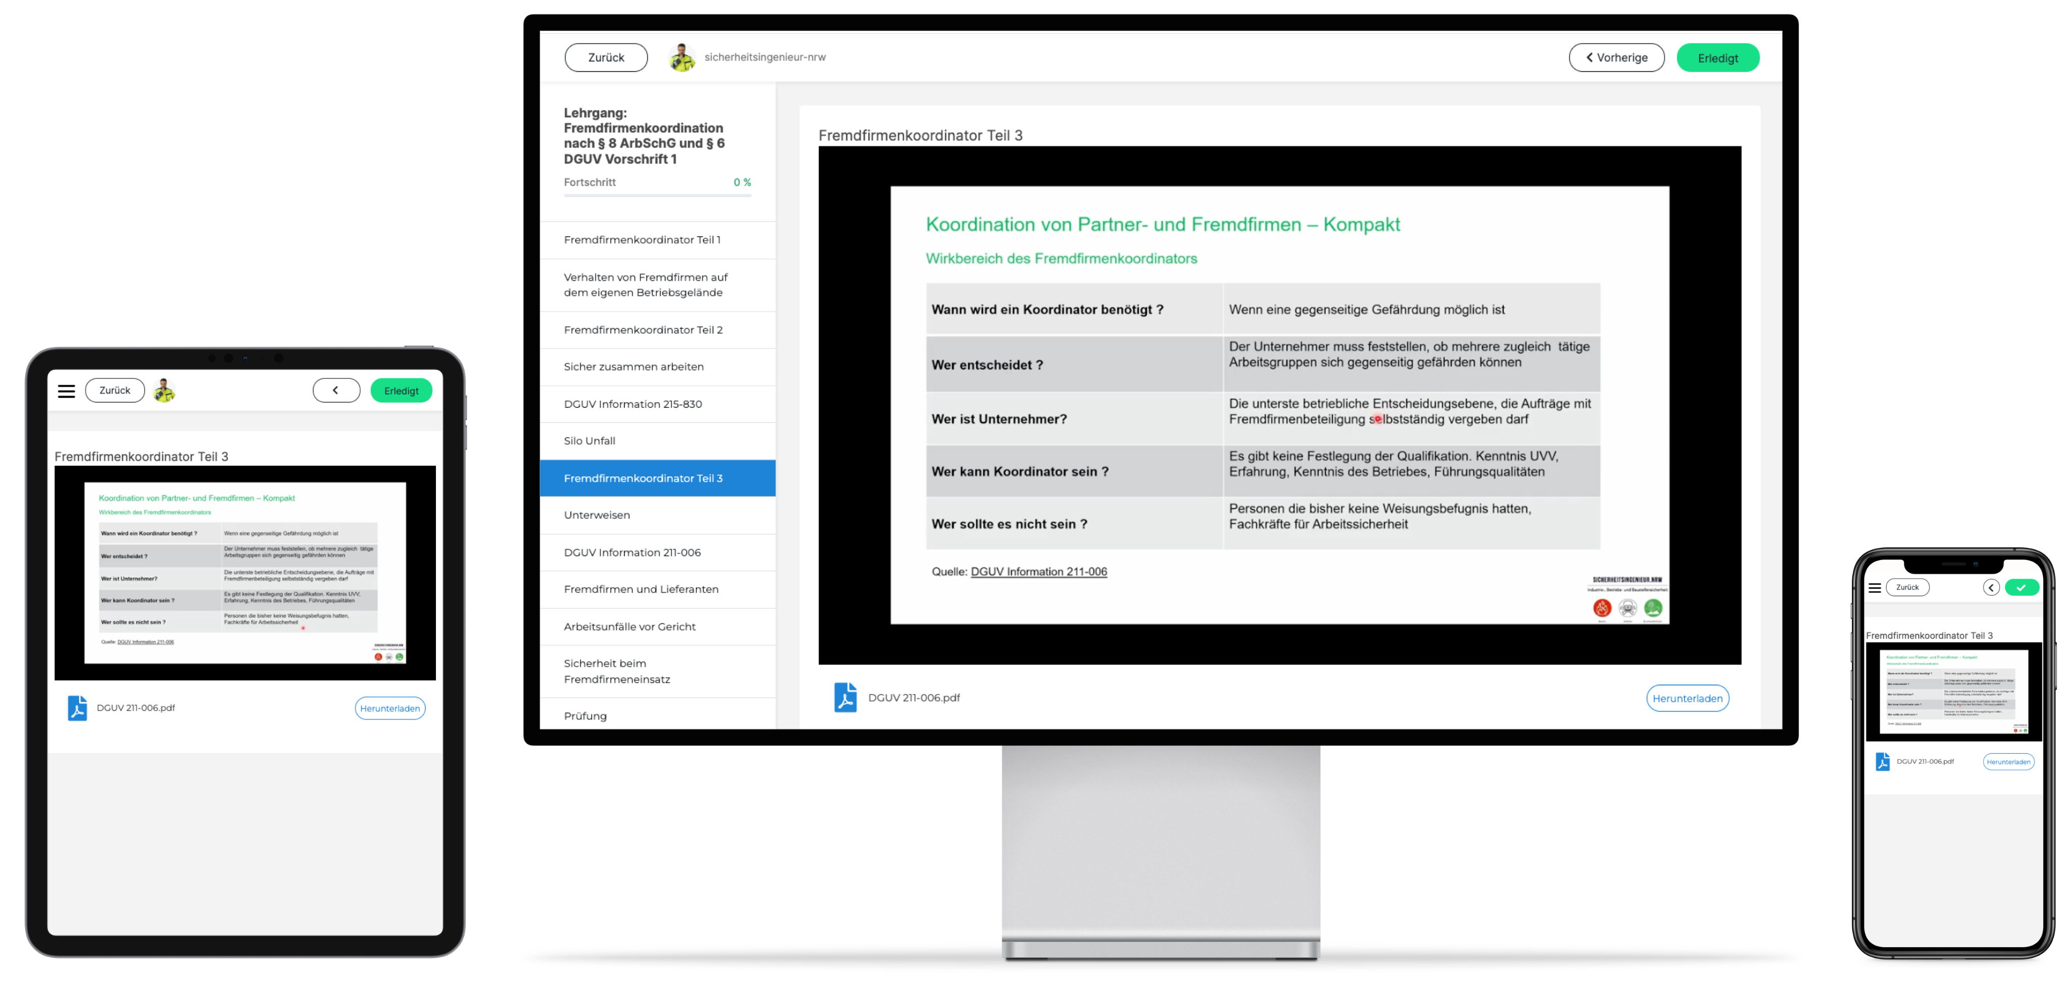Click DGUV 211-006.pdf filename on monitor
Screen dimensions: 2064x983
(x=914, y=698)
